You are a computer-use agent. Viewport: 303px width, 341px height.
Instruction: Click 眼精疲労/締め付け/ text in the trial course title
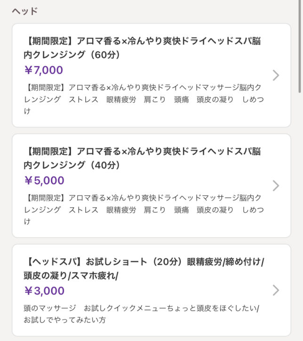click(225, 262)
